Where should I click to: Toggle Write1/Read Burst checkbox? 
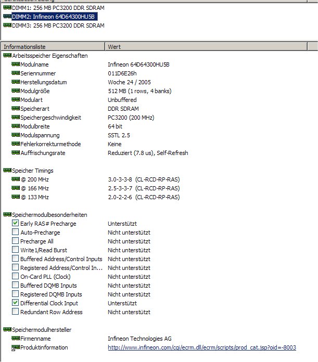point(15,250)
